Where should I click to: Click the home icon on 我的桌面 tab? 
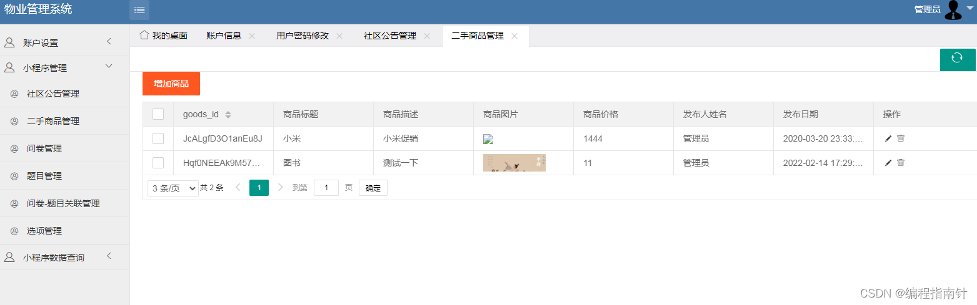click(144, 35)
